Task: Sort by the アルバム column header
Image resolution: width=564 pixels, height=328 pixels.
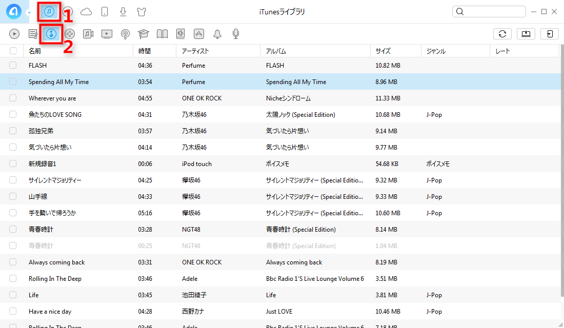Action: point(315,51)
